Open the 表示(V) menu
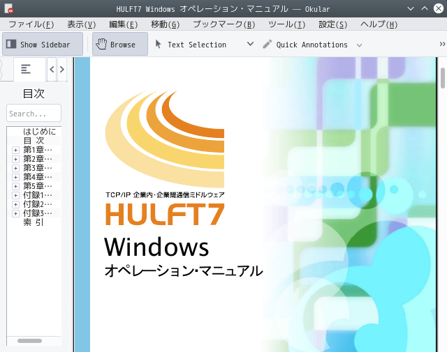This screenshot has width=447, height=352. [x=81, y=24]
